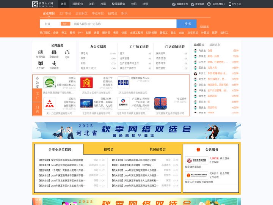Switch to the 店面职位 search tab
The height and width of the screenshot is (205, 273).
pos(82,13)
